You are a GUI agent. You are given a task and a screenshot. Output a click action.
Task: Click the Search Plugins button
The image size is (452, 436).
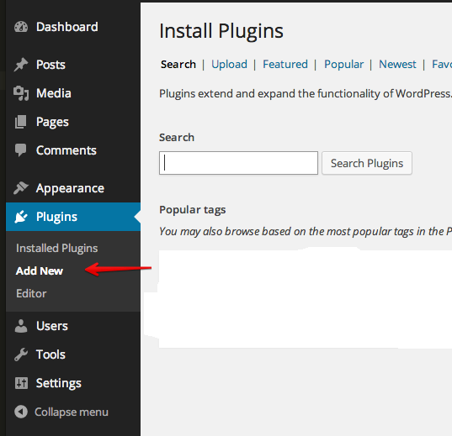coord(367,163)
